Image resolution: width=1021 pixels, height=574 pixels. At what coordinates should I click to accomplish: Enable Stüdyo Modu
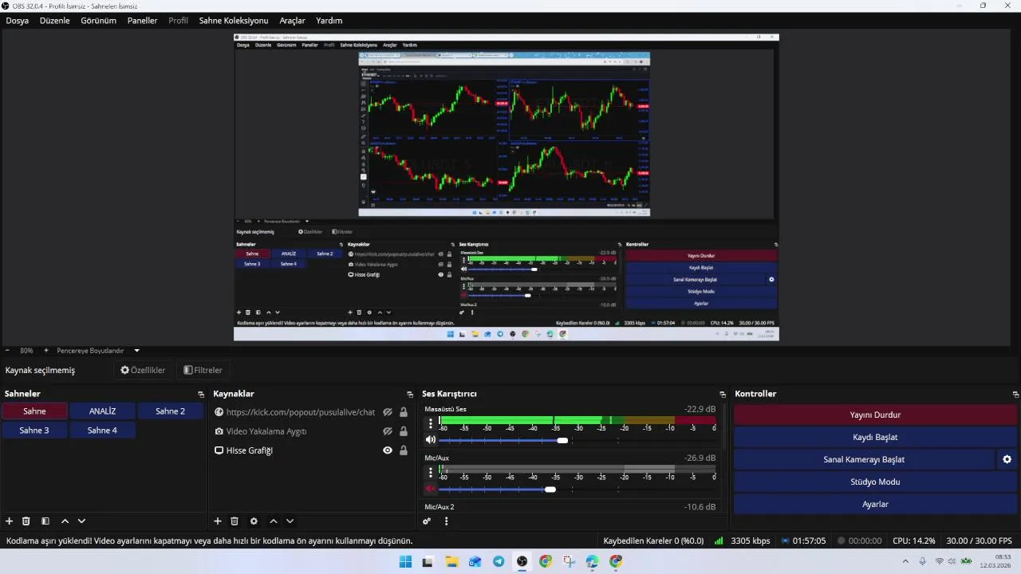click(x=875, y=482)
